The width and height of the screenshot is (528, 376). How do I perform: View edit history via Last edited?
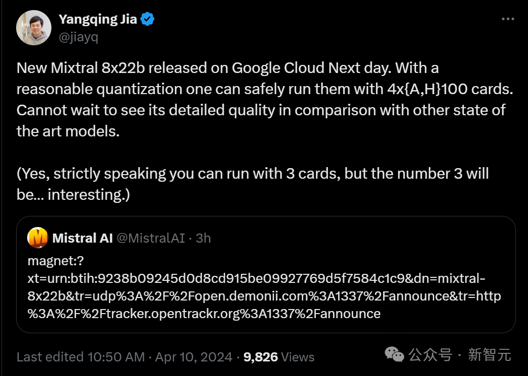pos(50,357)
